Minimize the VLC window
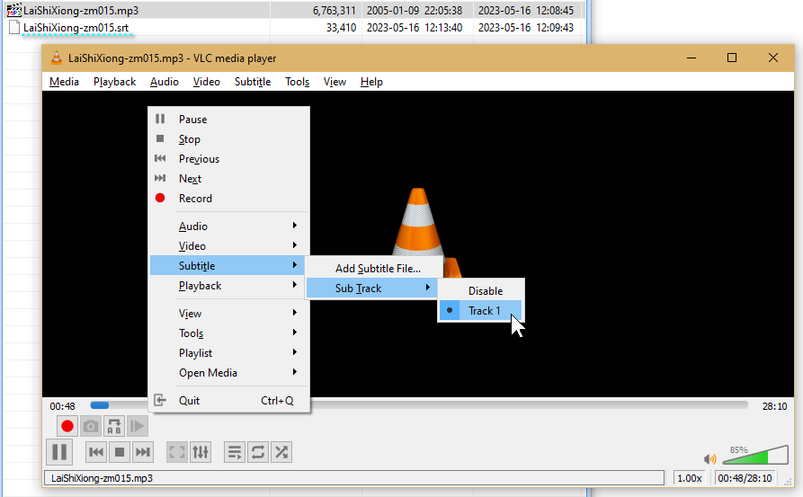Screen dimensions: 803x497 click(x=691, y=58)
